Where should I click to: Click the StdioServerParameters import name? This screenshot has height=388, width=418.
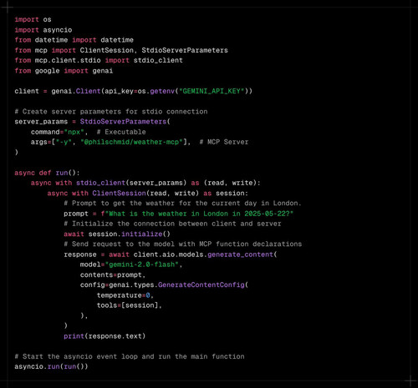185,50
